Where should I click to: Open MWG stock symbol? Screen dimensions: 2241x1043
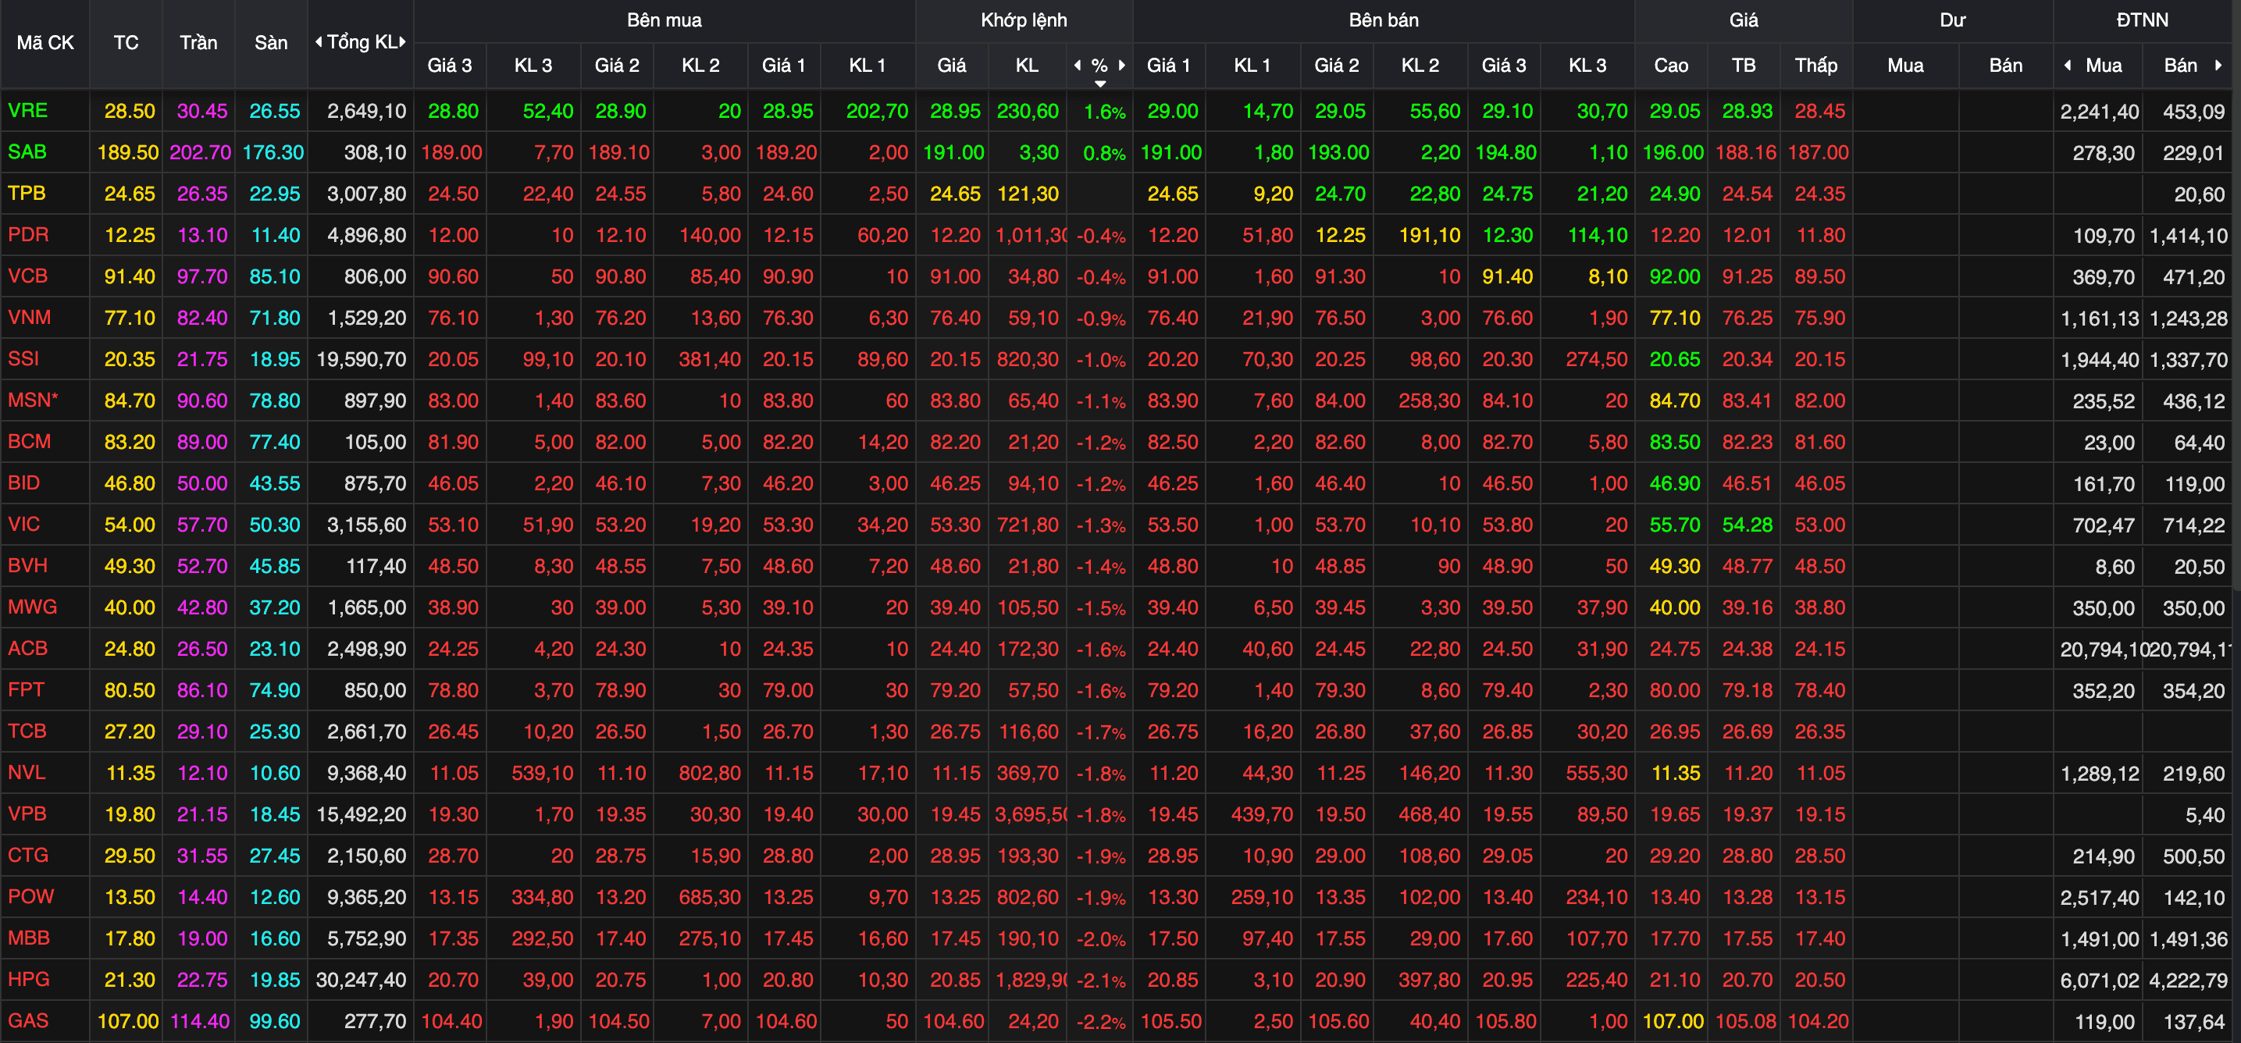(x=32, y=607)
